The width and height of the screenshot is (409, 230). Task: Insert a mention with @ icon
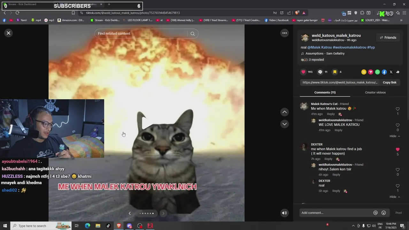[x=375, y=213]
